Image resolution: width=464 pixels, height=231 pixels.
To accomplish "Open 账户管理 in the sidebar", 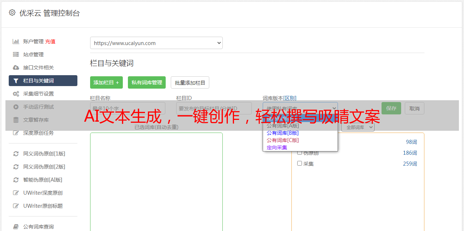I will tap(33, 41).
